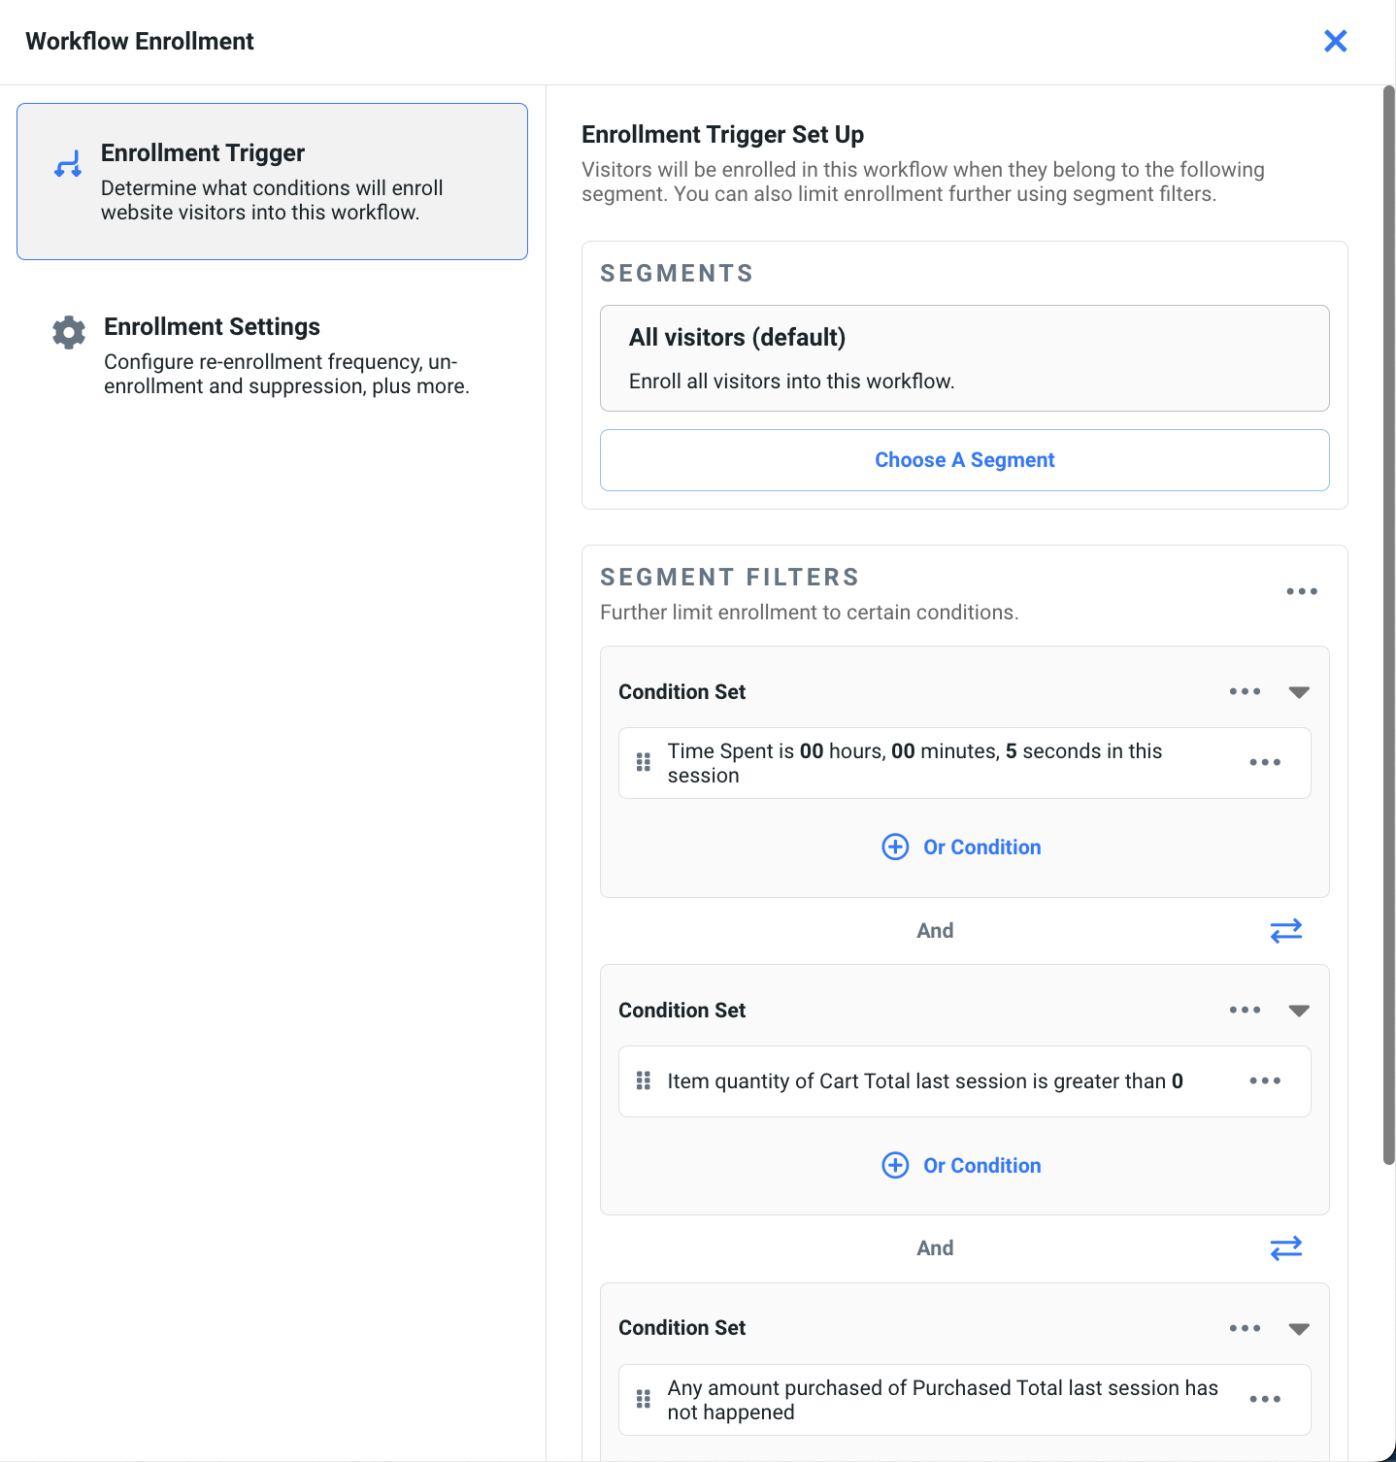Screen dimensions: 1396x1462
Task: Select the All visitors (default) segment card
Action: tap(964, 358)
